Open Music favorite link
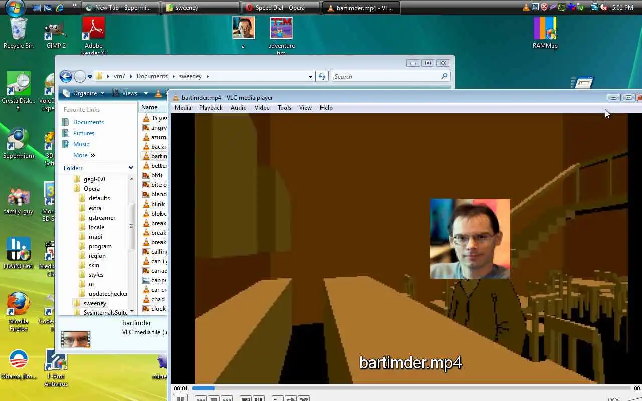 coord(75,144)
